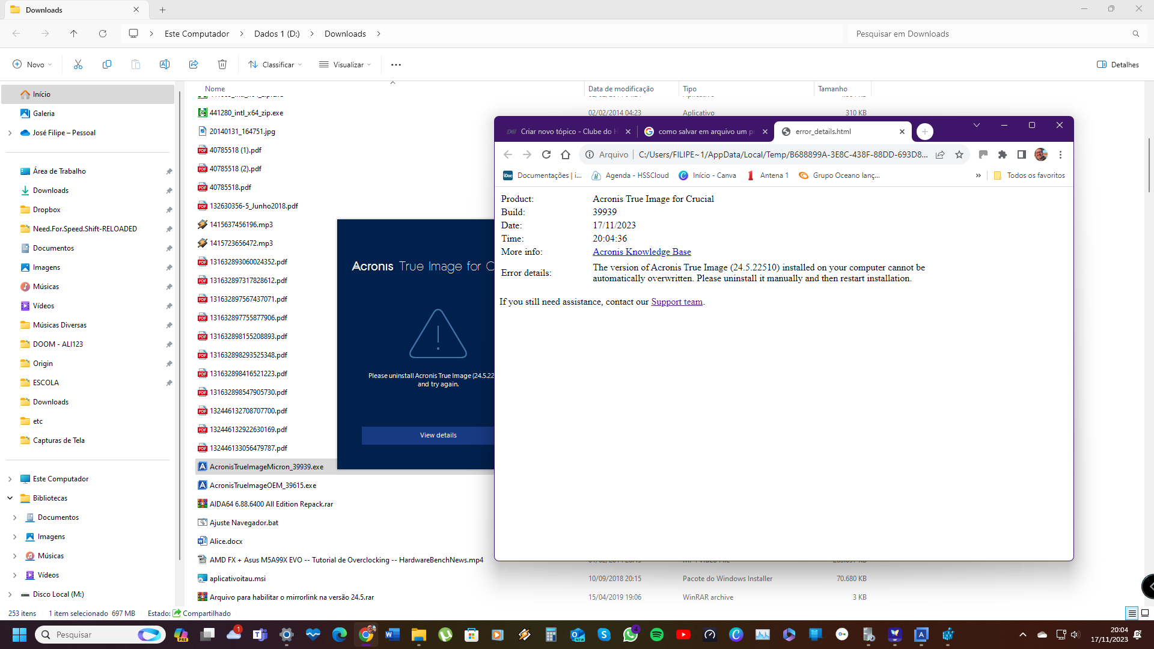This screenshot has height=649, width=1154.
Task: Open Início - Canva bookmark
Action: tap(707, 175)
